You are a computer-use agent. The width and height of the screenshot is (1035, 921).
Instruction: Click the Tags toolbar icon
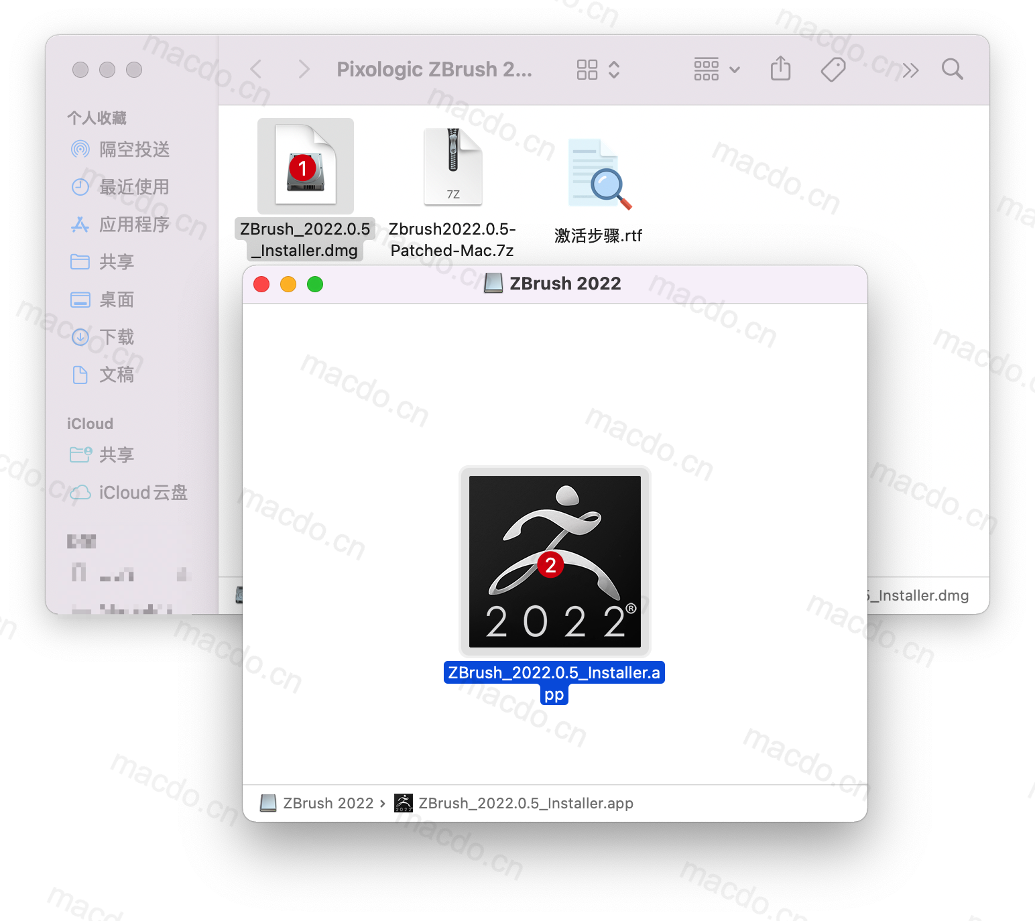[833, 69]
